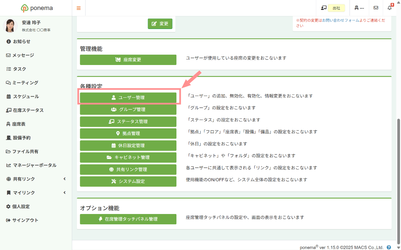Viewport: 401px width, 250px height.
Task: Click the マネージャーポータル chart icon
Action: 8,165
